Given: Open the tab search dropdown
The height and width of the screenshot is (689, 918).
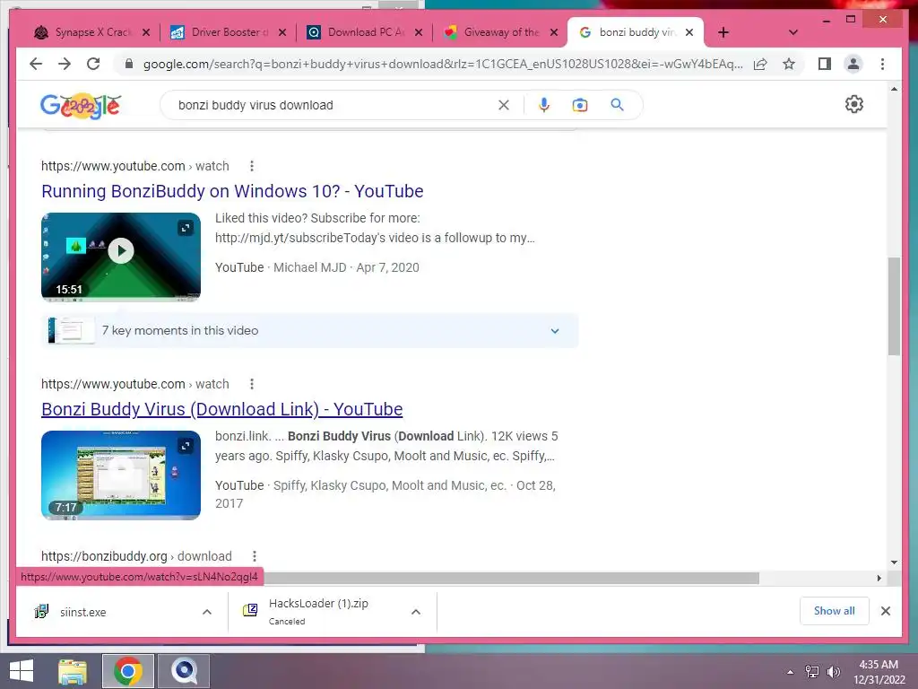Looking at the screenshot, I should (792, 32).
